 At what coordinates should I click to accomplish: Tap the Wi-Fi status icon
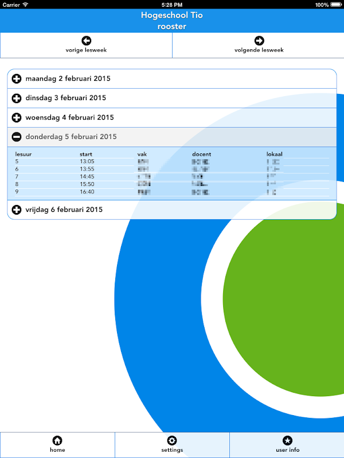pos(25,5)
